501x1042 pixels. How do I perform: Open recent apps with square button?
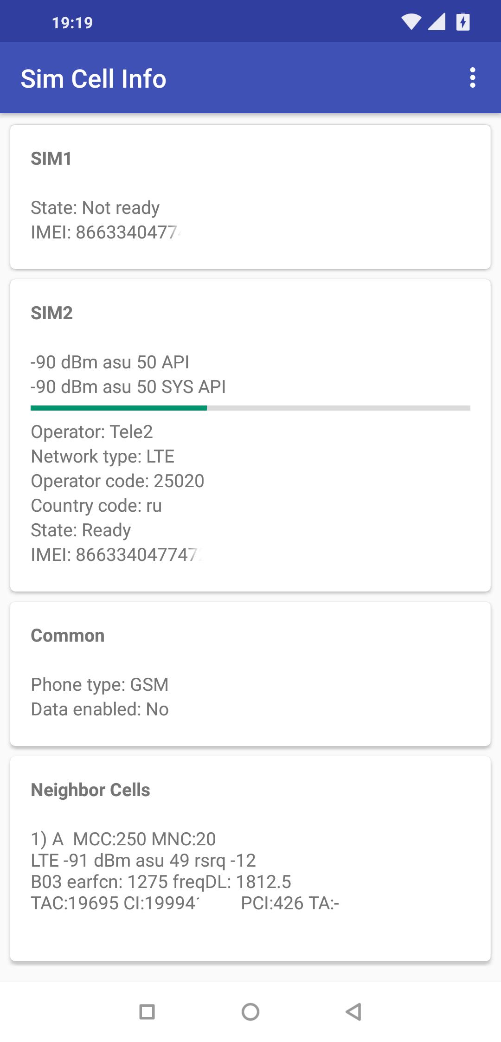point(147,1011)
